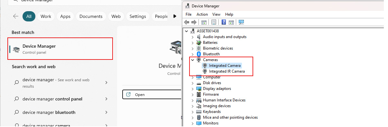Expand the Display adaptors category
Viewport: 388px width, 127px height.
click(x=193, y=89)
